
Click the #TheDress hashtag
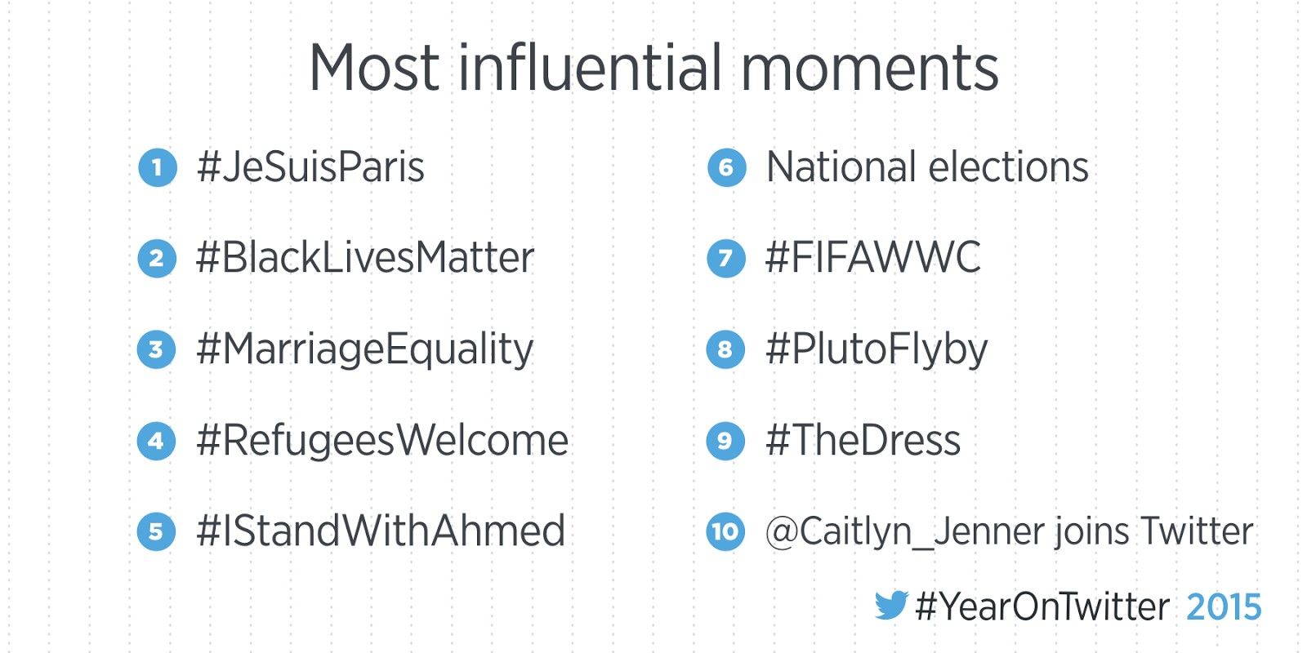pyautogui.click(x=863, y=441)
